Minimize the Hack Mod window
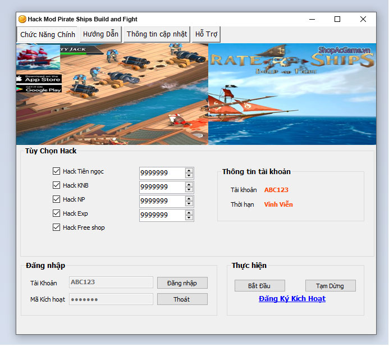This screenshot has width=389, height=346. (312, 19)
